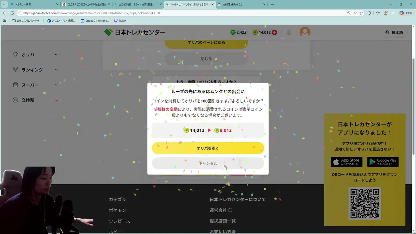Expand the ランキング sidebar menu
The image size is (416, 234).
35,70
